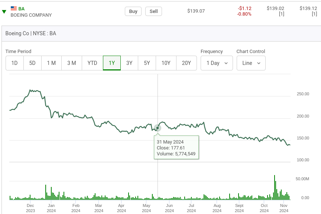Click the Jan 2024 axis label
This screenshot has width=321, height=214.
(51, 208)
